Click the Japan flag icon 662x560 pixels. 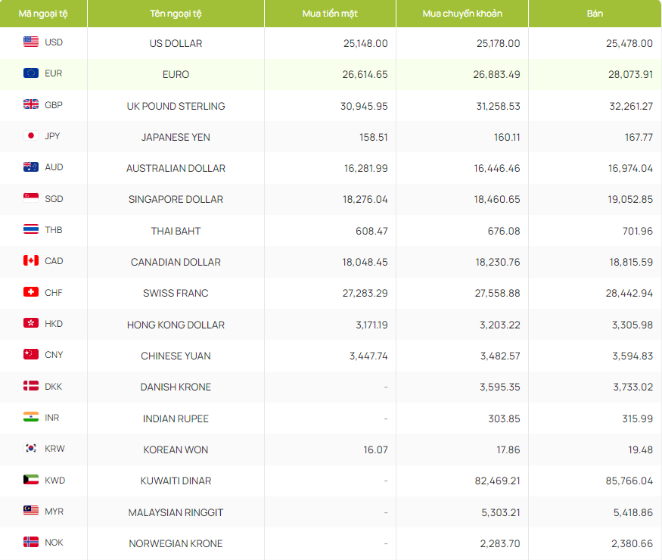tap(31, 136)
